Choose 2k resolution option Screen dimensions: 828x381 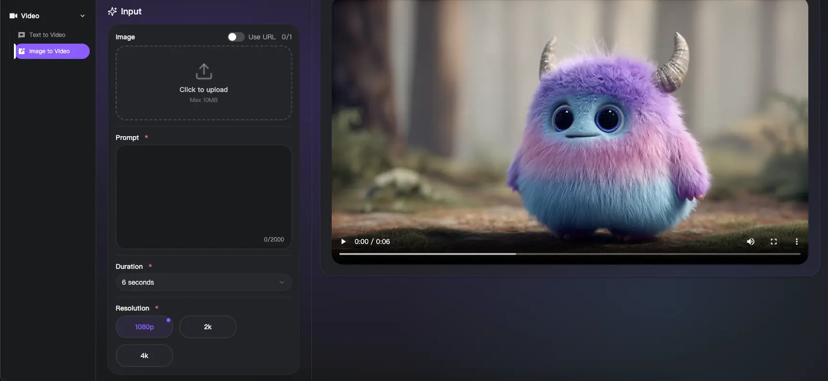click(207, 327)
